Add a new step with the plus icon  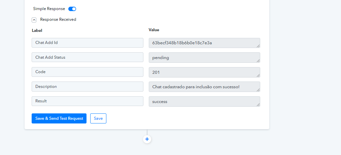pyautogui.click(x=147, y=139)
